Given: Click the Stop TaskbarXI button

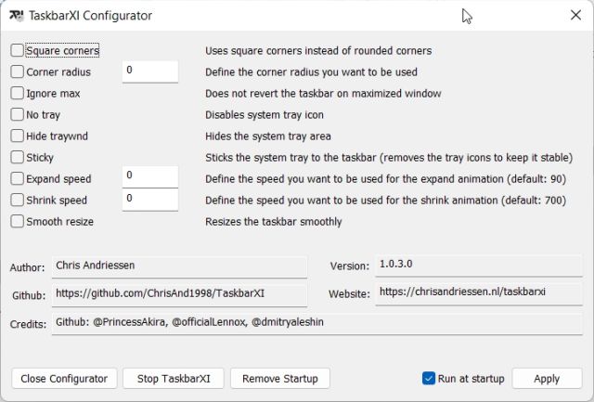Looking at the screenshot, I should [174, 379].
